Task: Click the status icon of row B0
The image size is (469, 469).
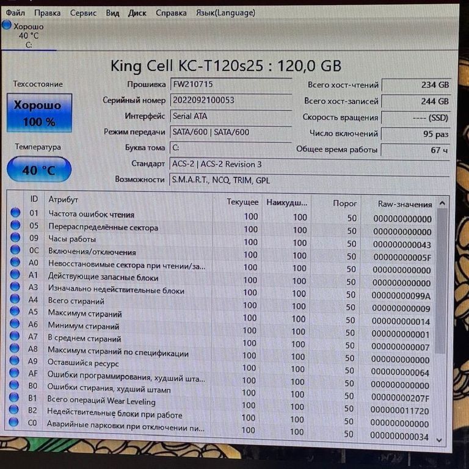Action: click(14, 385)
